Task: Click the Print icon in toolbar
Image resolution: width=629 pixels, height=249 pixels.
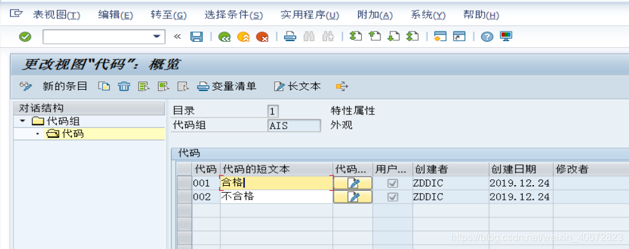Action: click(290, 37)
